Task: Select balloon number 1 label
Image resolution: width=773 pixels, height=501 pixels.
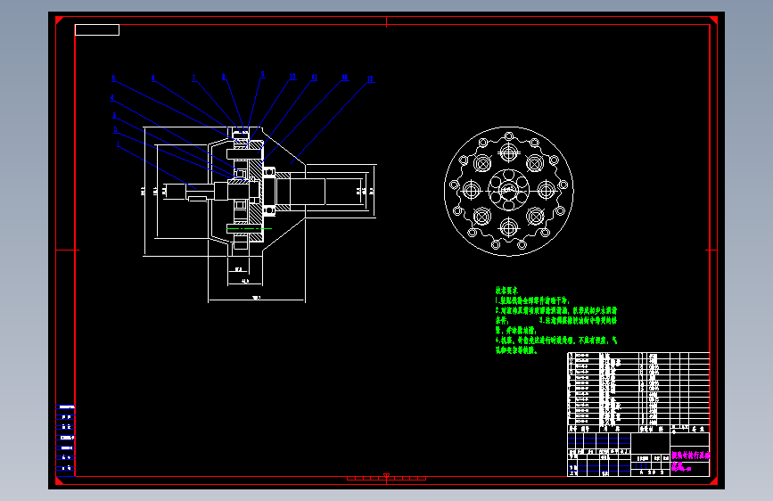Action: 118,144
